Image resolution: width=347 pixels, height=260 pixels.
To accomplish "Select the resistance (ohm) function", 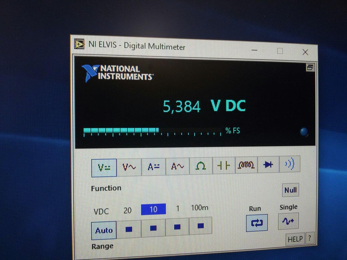I will [200, 165].
